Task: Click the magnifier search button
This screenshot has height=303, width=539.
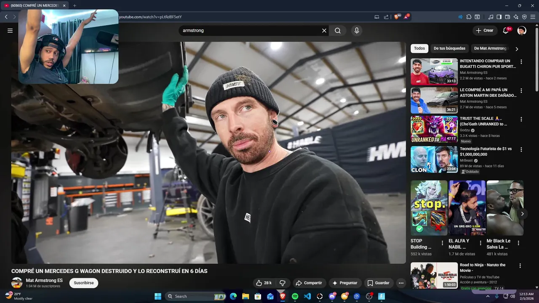Action: 338,31
